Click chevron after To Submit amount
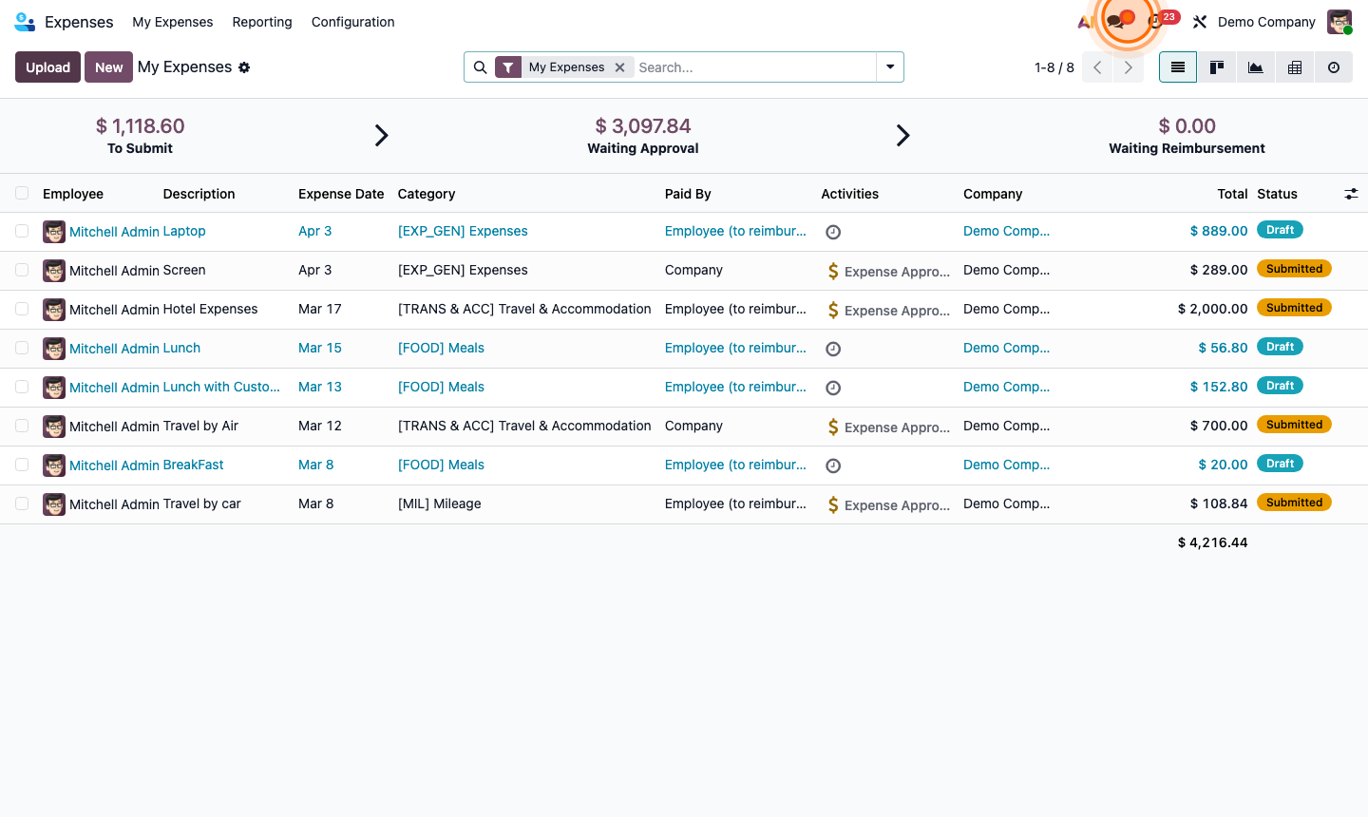The width and height of the screenshot is (1368, 817). pos(381,136)
